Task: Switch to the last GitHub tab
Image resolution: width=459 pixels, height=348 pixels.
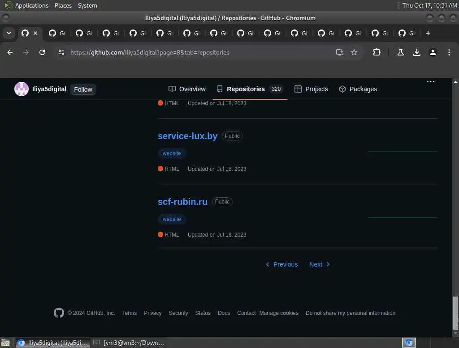Action: [x=406, y=33]
